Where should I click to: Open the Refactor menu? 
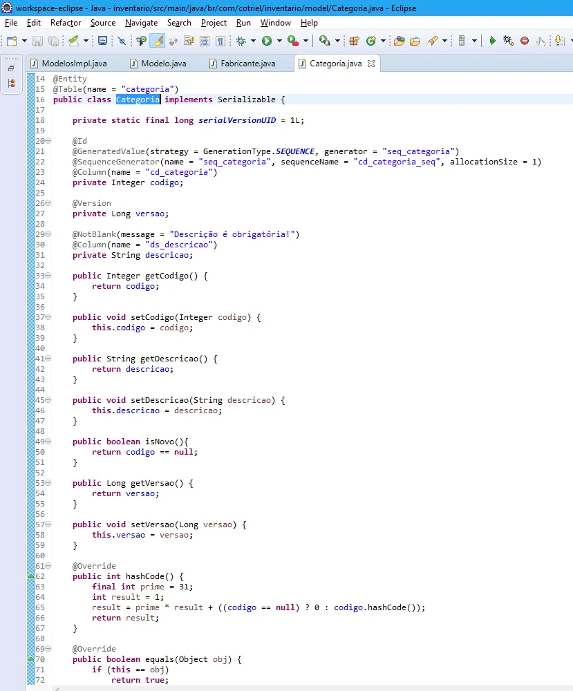tap(66, 23)
